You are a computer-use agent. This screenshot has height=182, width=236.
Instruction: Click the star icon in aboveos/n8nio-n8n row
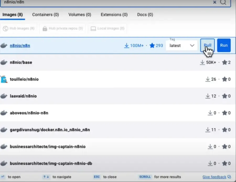(224, 113)
